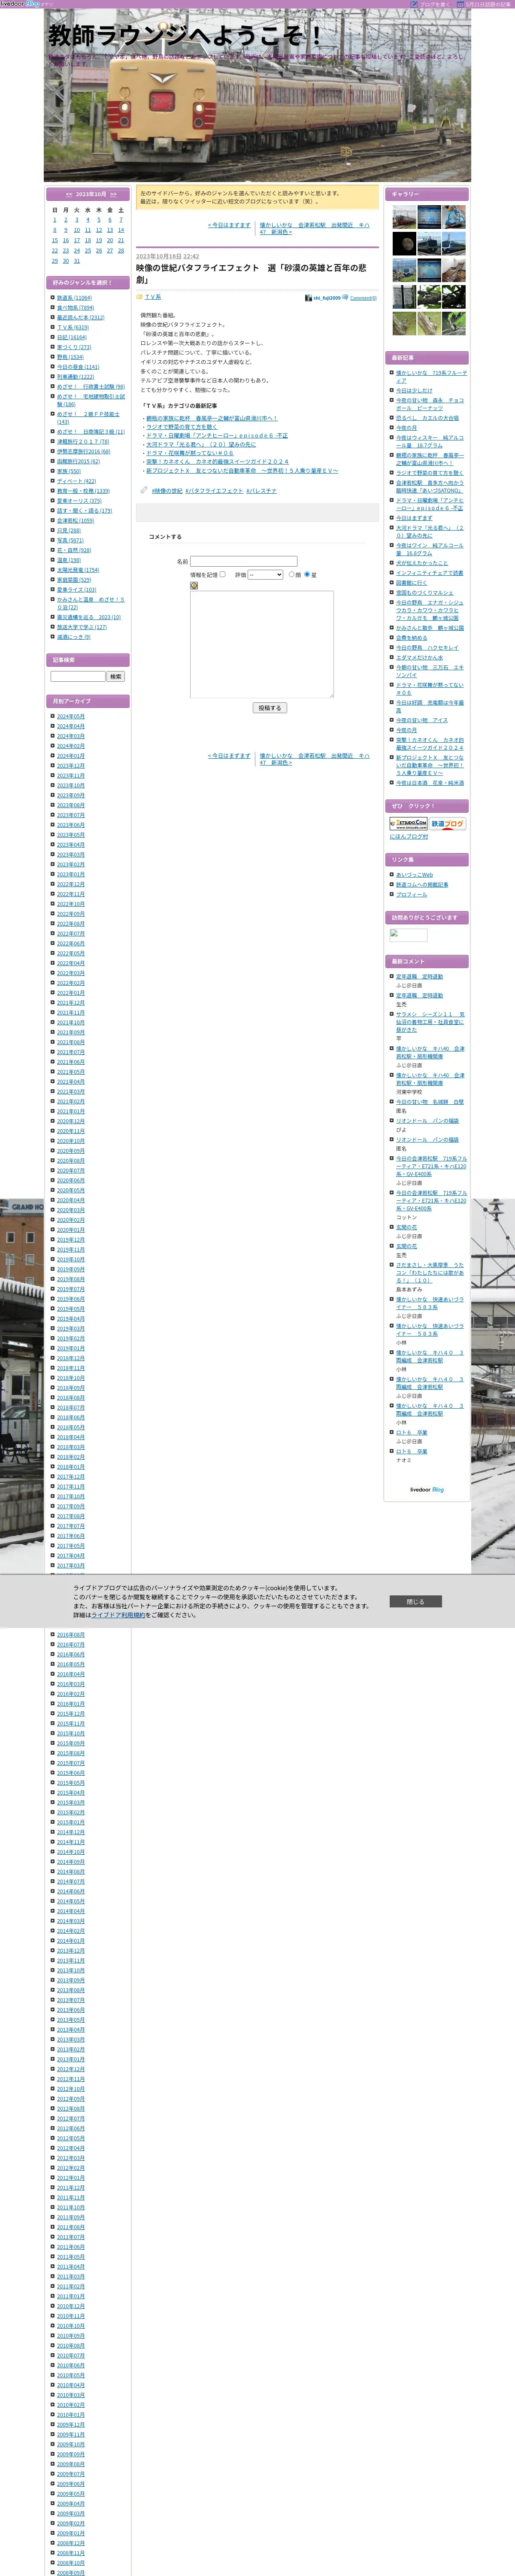Open related post ラジオで野菜の育て方を聴く
This screenshot has height=2576, width=515.
(x=181, y=427)
